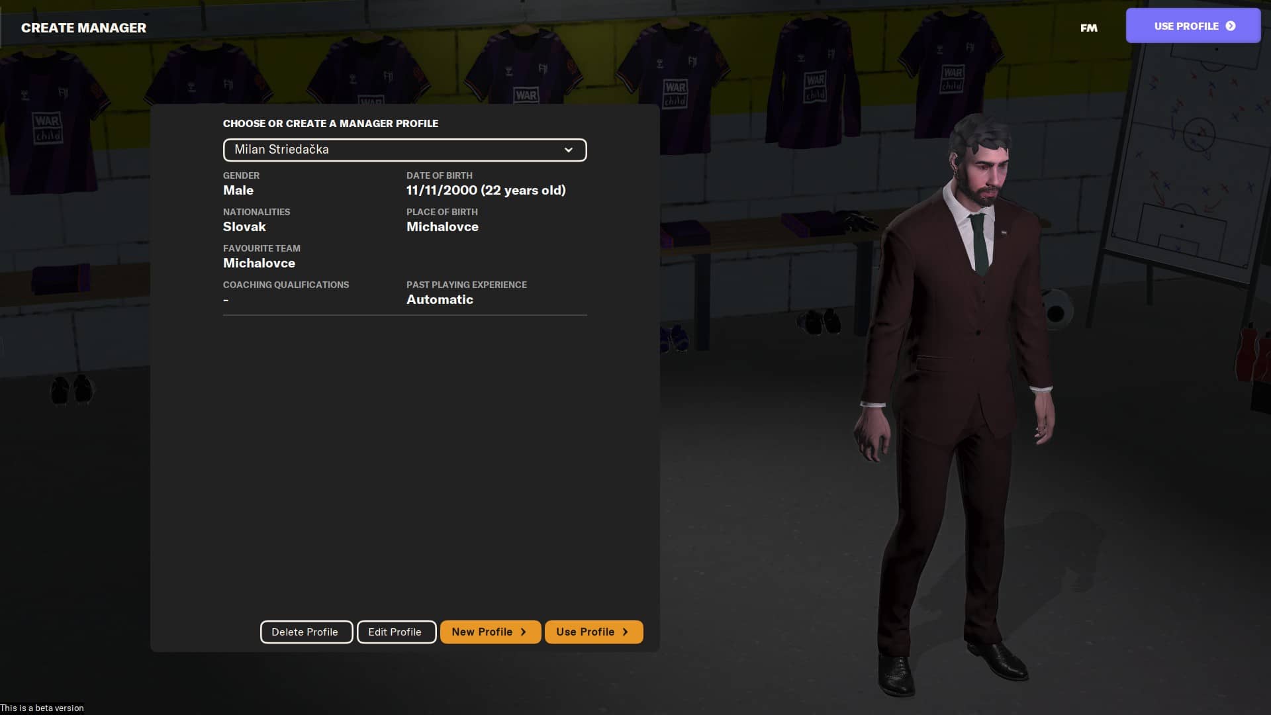Select the Gender value Male
The width and height of the screenshot is (1271, 715).
click(x=238, y=191)
